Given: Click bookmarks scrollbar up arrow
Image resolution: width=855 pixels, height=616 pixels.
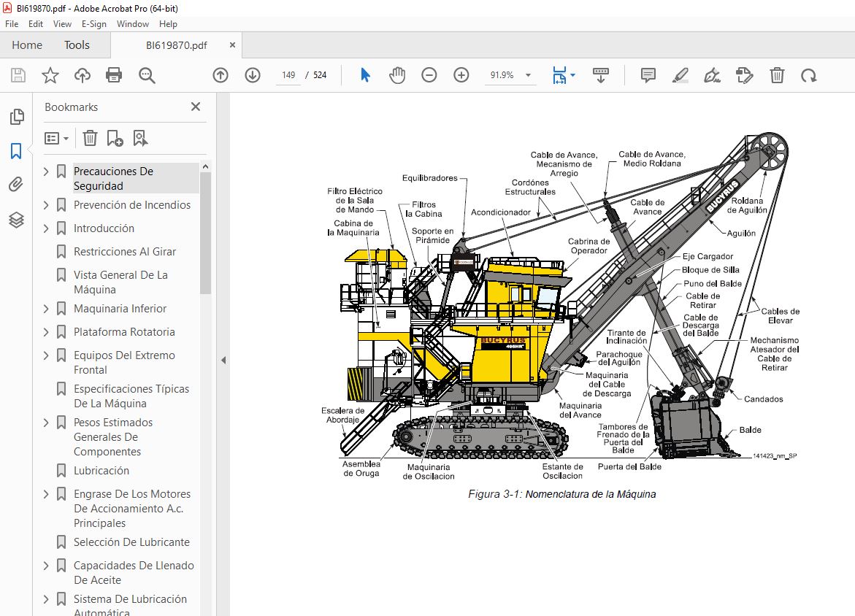Looking at the screenshot, I should (x=205, y=166).
